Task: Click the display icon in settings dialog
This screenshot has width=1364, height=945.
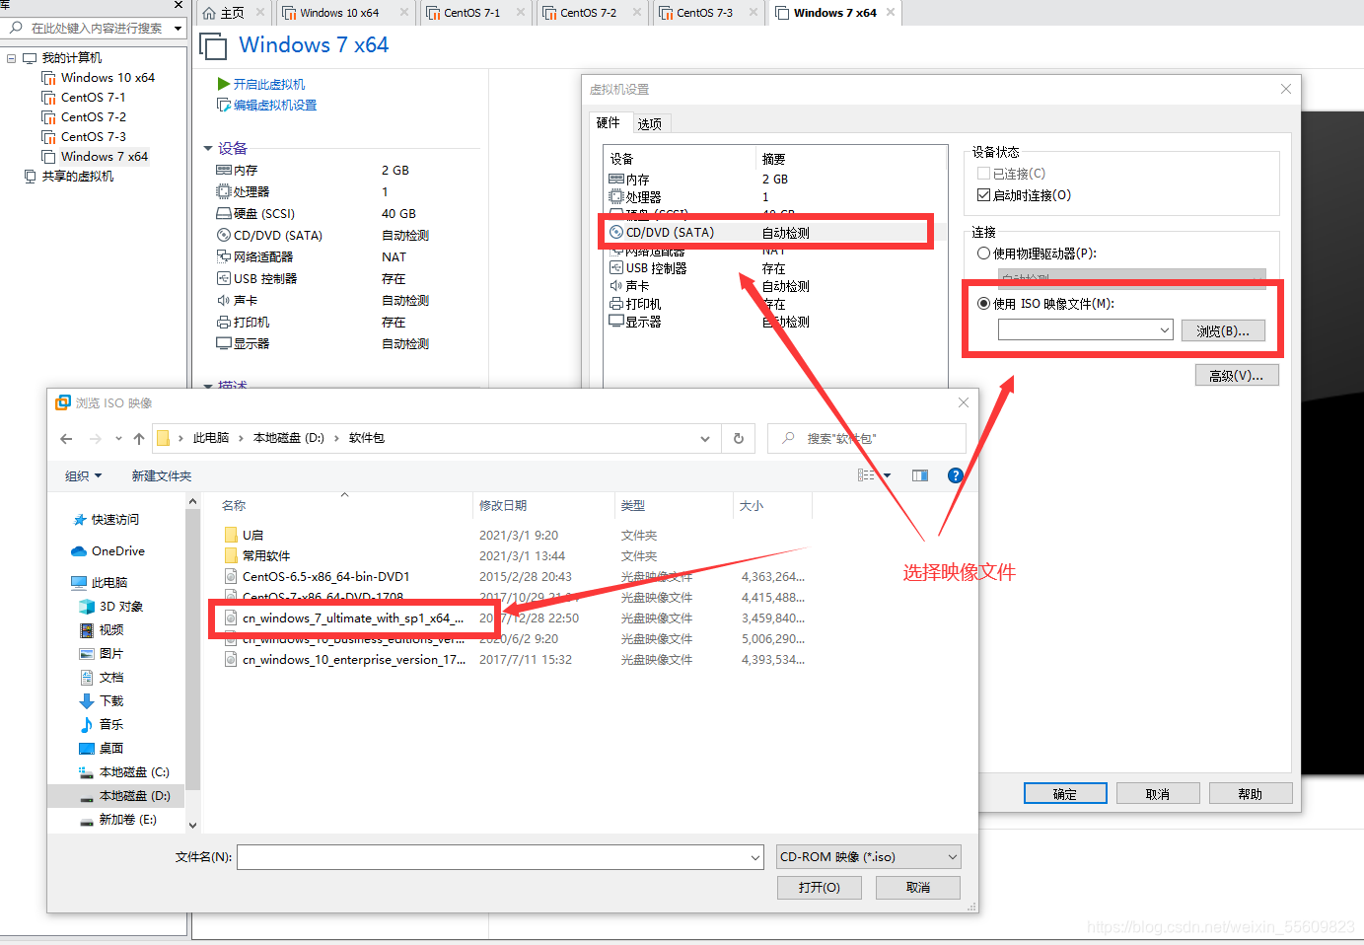Action: coord(616,322)
